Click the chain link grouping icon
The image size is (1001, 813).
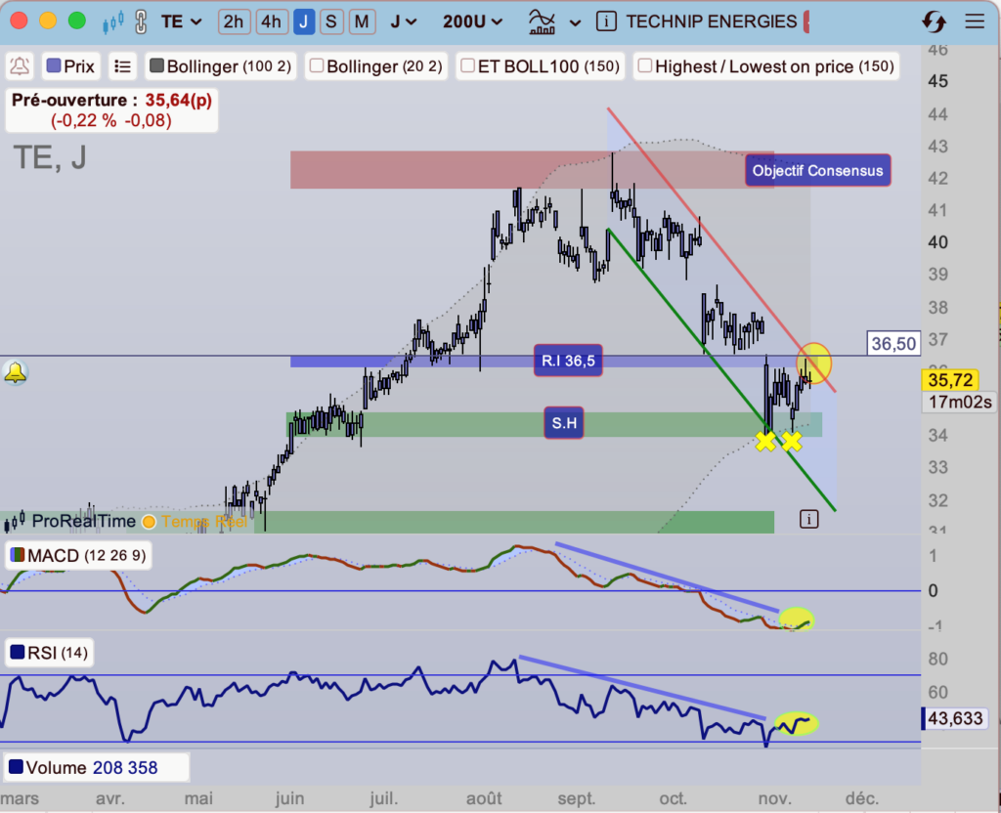(x=141, y=22)
